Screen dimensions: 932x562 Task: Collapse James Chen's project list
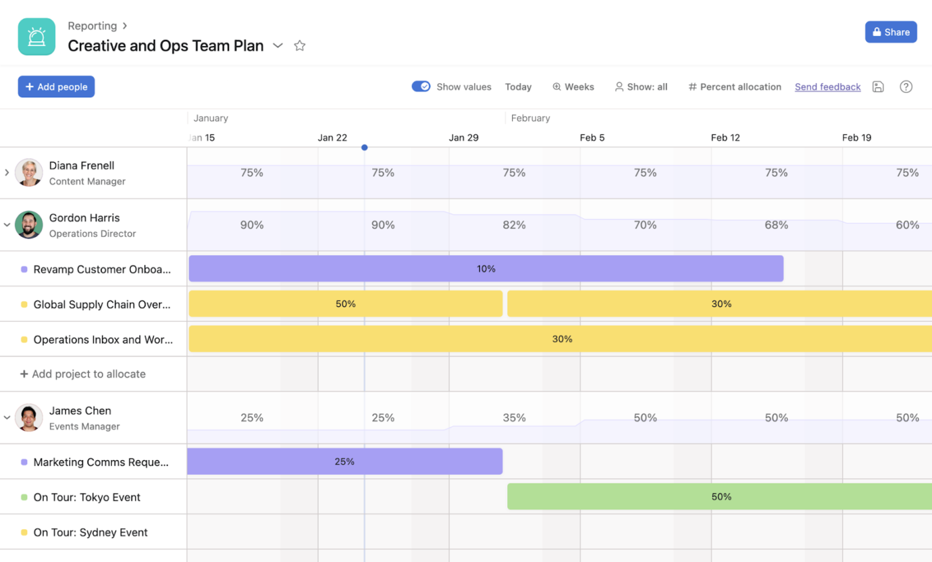pyautogui.click(x=7, y=418)
